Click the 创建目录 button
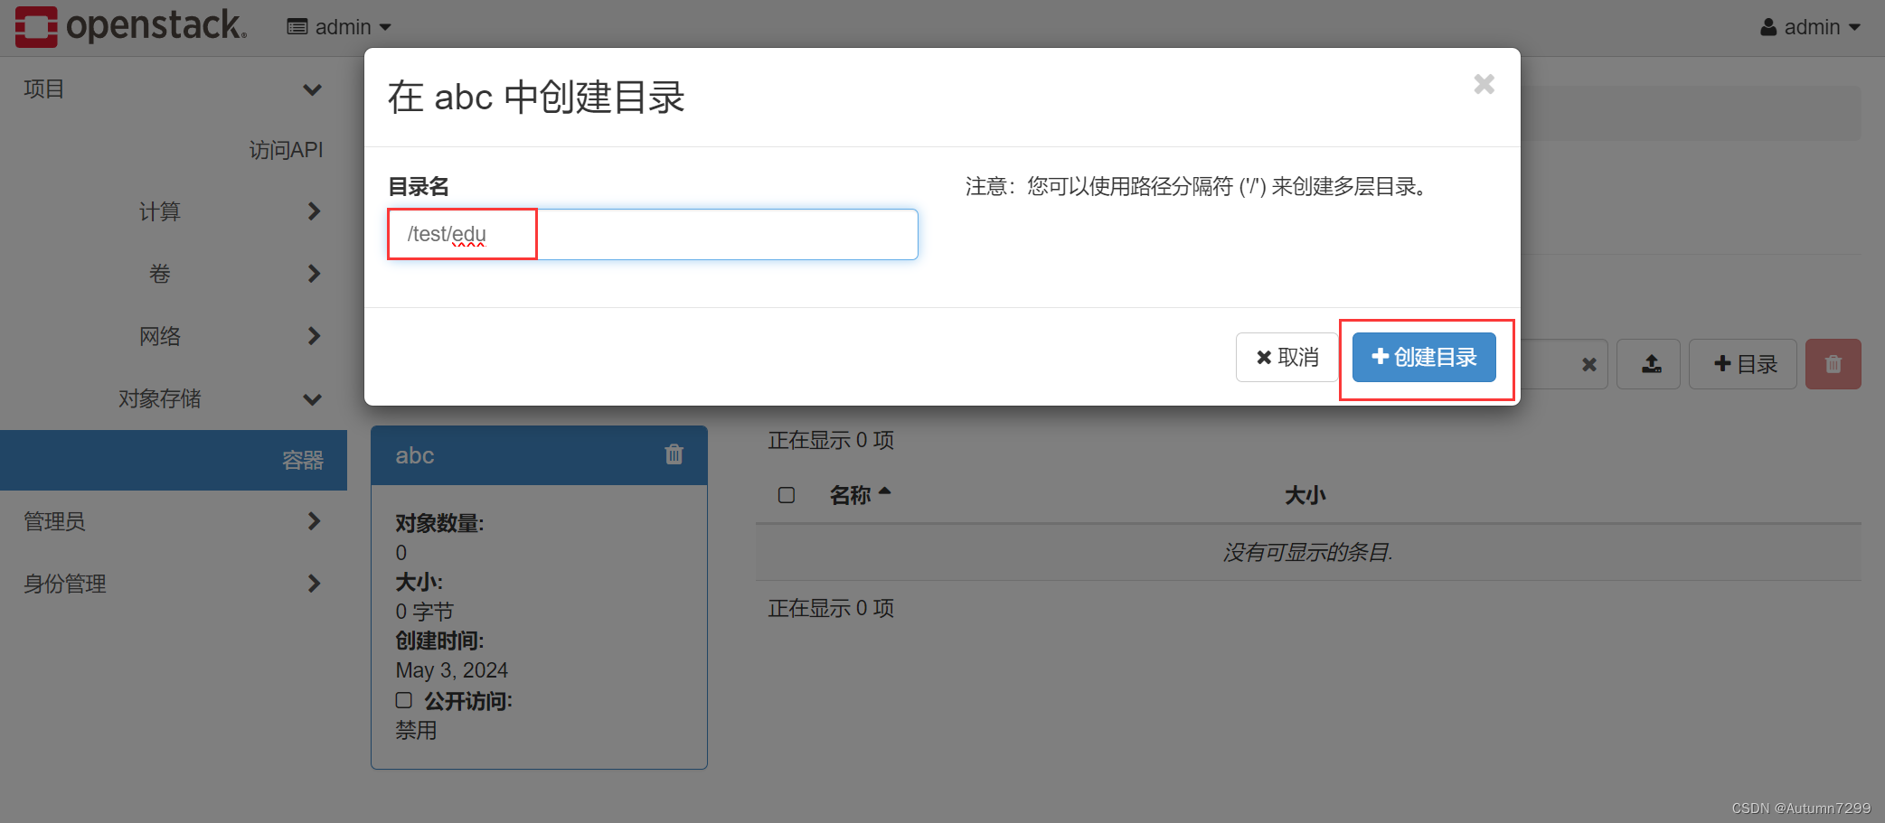 (x=1424, y=357)
